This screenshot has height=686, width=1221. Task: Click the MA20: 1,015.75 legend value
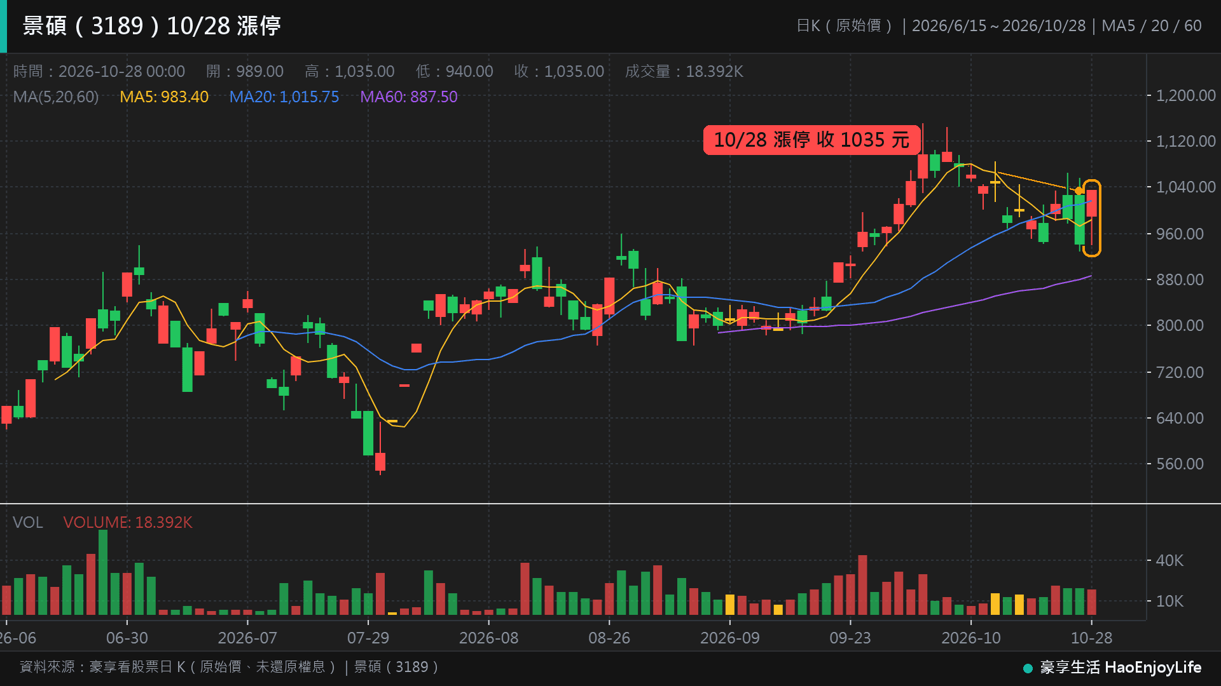coord(284,97)
